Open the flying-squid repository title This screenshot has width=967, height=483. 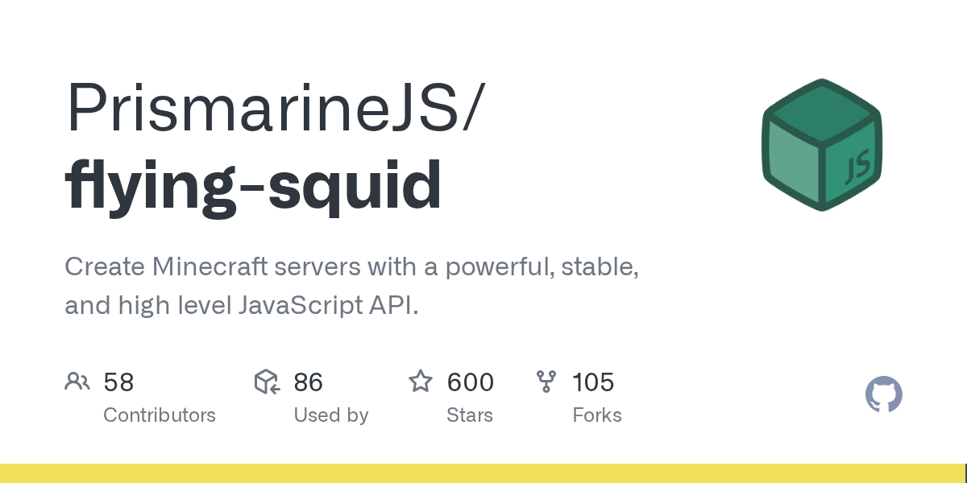click(252, 184)
